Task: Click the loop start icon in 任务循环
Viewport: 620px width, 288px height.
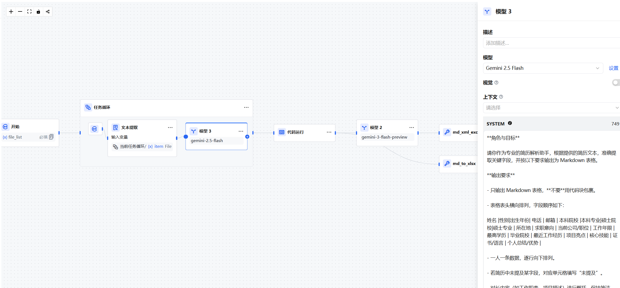Action: coord(95,129)
